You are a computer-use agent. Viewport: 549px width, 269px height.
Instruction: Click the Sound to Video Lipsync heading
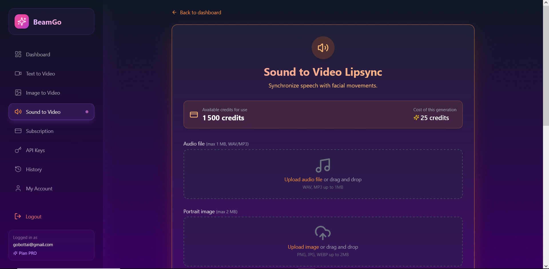click(x=323, y=72)
